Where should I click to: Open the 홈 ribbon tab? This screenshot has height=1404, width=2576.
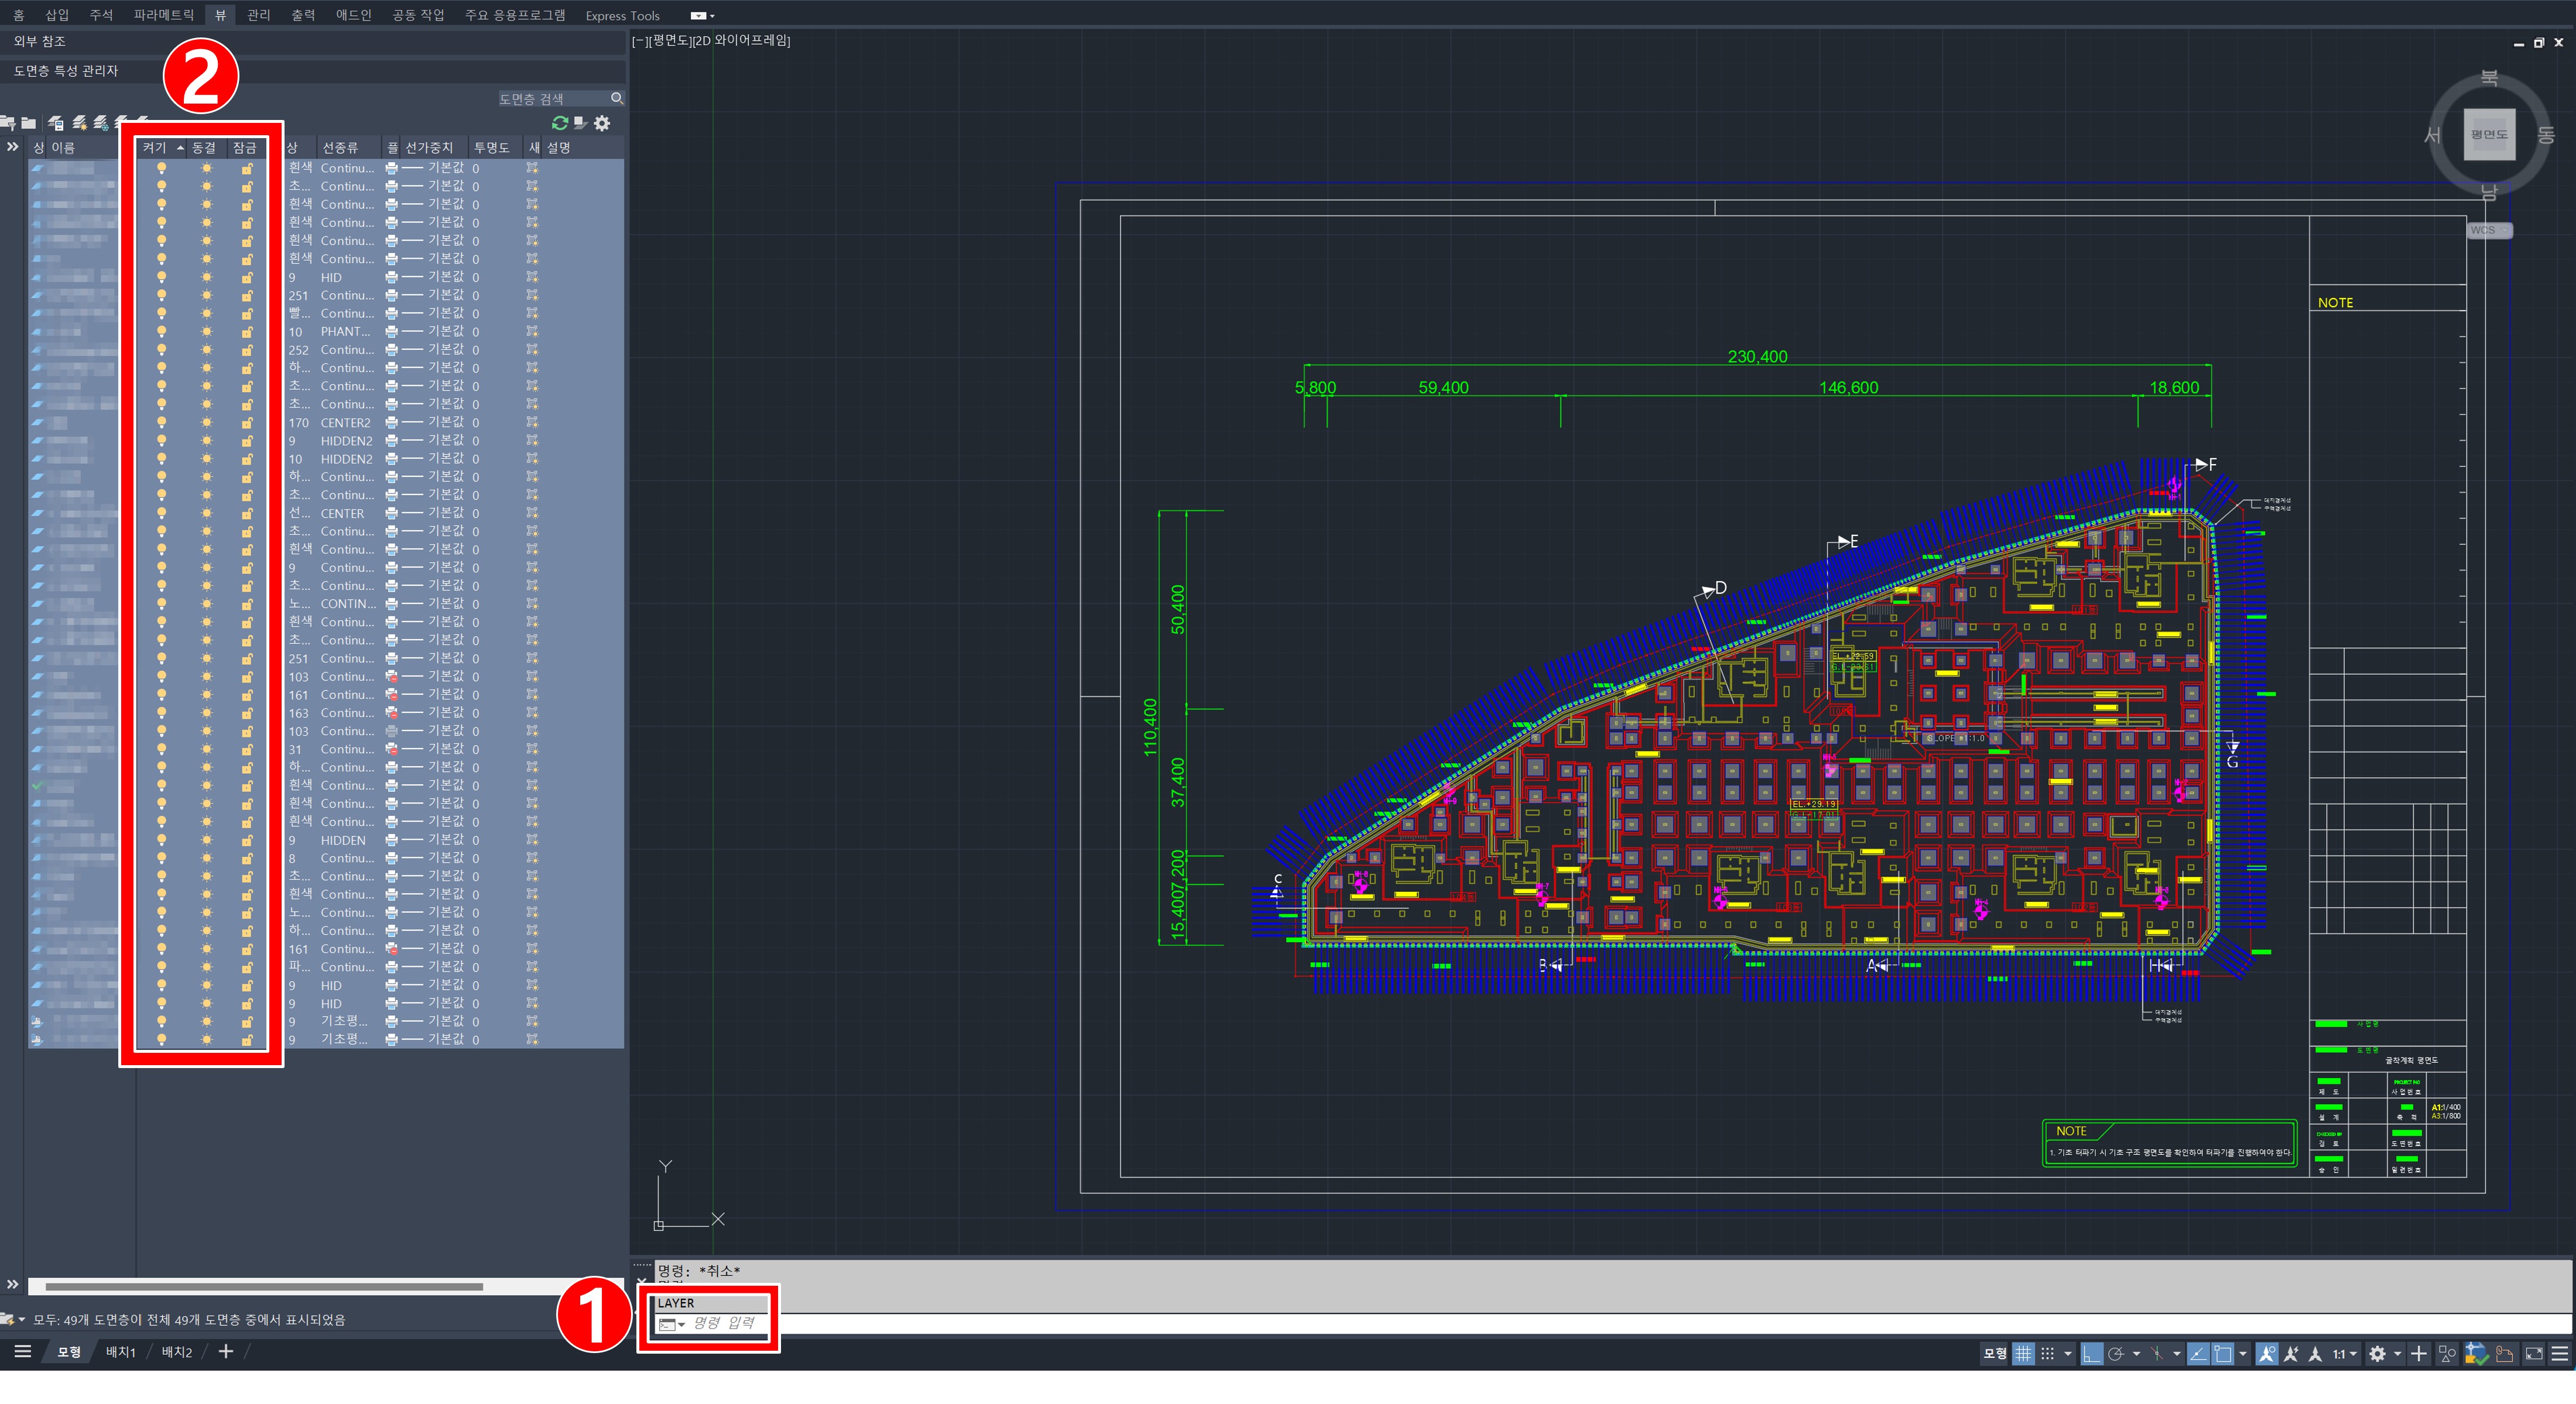click(19, 15)
